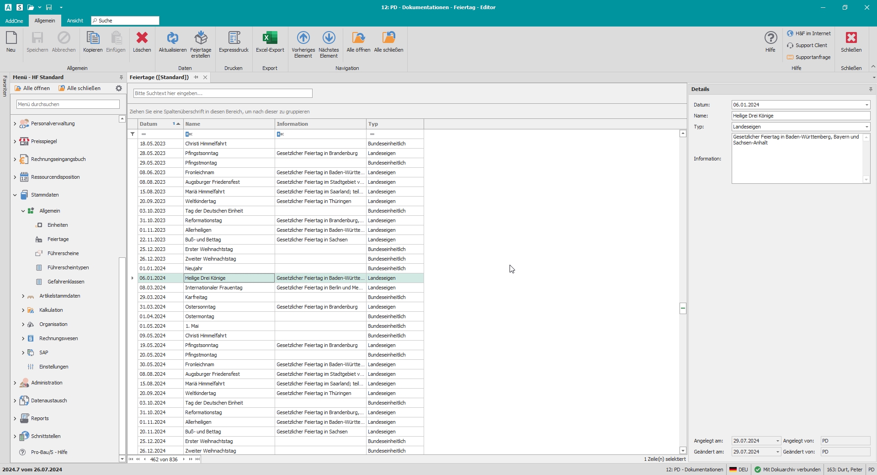Go to Nächstes Element

pyautogui.click(x=329, y=38)
